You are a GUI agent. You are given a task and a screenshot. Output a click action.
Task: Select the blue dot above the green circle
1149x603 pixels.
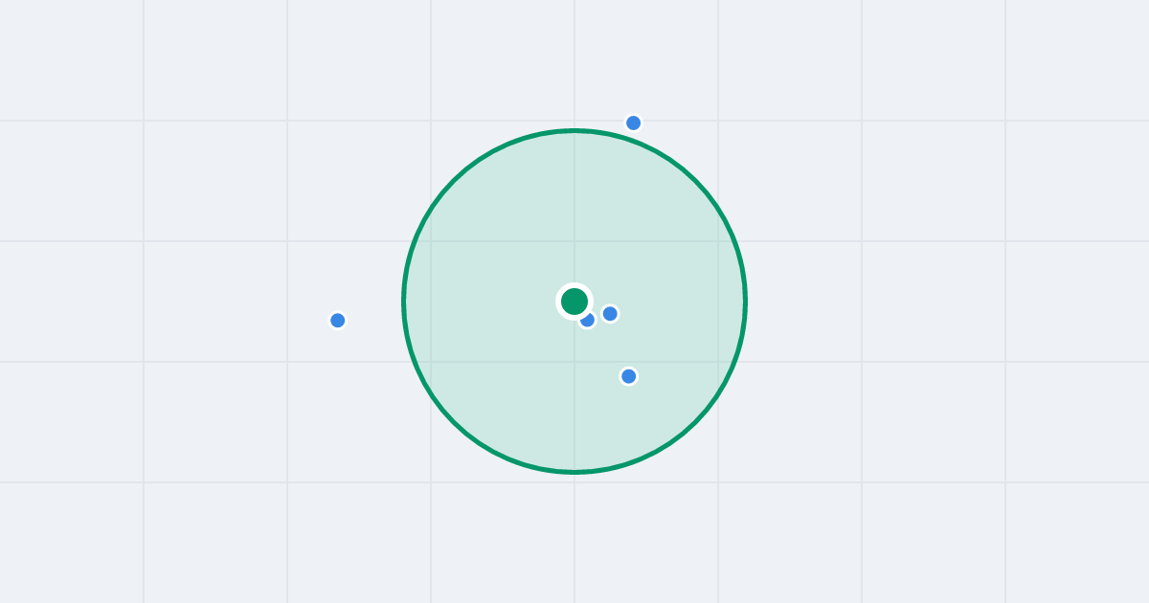point(633,123)
